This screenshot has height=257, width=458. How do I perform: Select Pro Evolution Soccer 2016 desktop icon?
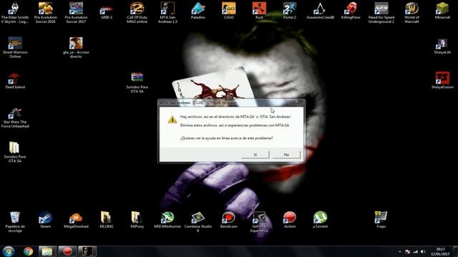point(45,13)
